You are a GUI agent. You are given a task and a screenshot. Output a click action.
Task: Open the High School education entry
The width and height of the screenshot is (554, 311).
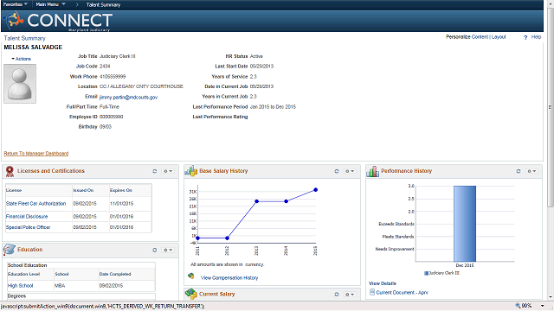click(x=20, y=286)
